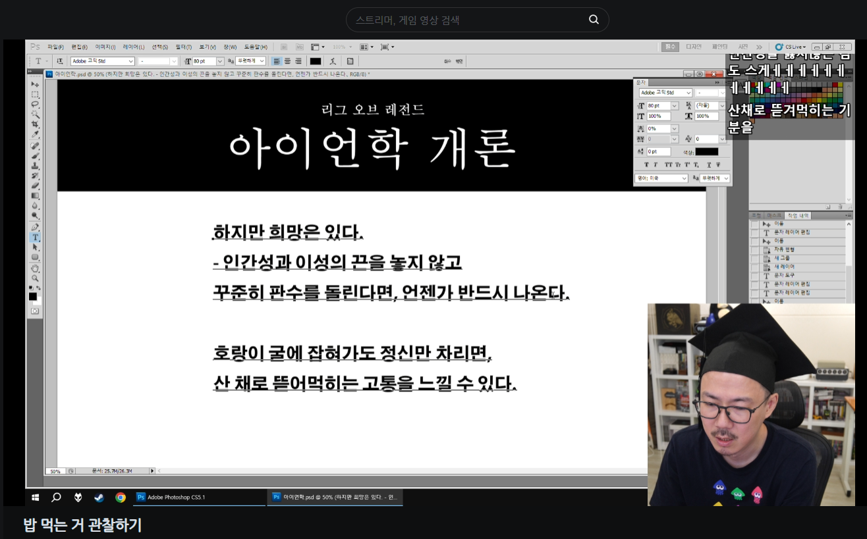Screen dimensions: 867x539
Task: Toggle Small Caps in Character panel
Action: [678, 165]
